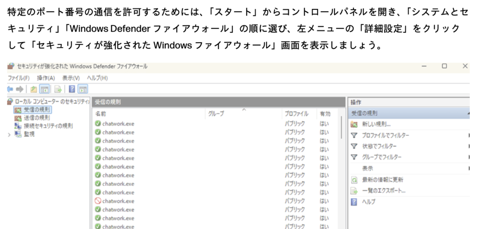Image resolution: width=484 pixels, height=229 pixels.
Task: Click the Back arrow in the toolbar
Action: tap(10, 89)
